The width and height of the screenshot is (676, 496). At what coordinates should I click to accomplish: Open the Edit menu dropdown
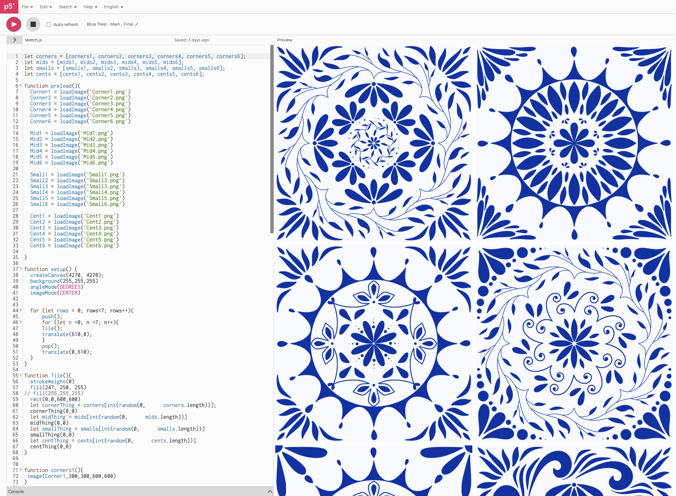[46, 7]
